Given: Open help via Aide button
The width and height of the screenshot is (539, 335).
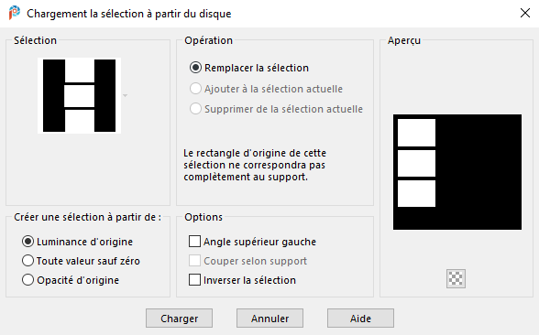Looking at the screenshot, I should [360, 319].
